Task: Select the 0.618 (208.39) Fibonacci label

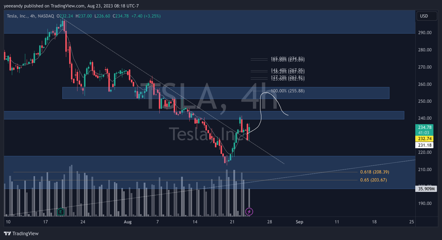Action: [x=375, y=172]
